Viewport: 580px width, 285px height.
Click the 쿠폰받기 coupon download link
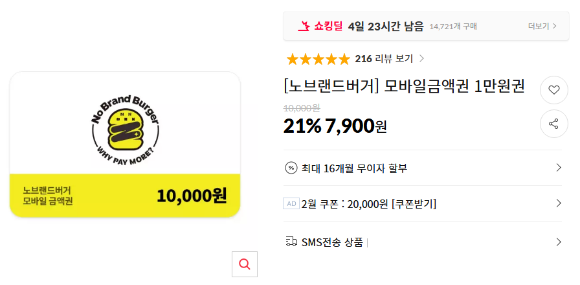pyautogui.click(x=414, y=204)
